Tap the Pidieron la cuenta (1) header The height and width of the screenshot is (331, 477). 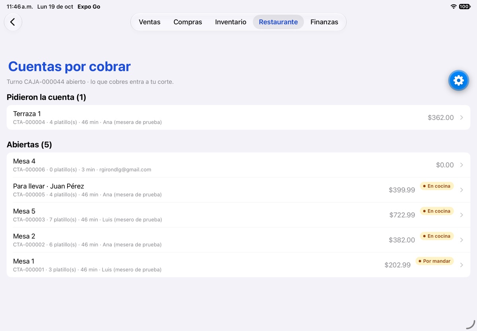(47, 97)
